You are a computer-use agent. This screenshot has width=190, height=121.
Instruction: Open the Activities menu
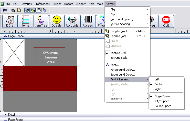coord(26,4)
